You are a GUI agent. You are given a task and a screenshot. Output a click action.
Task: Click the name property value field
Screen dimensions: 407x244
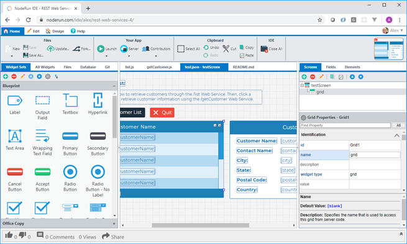(x=375, y=155)
